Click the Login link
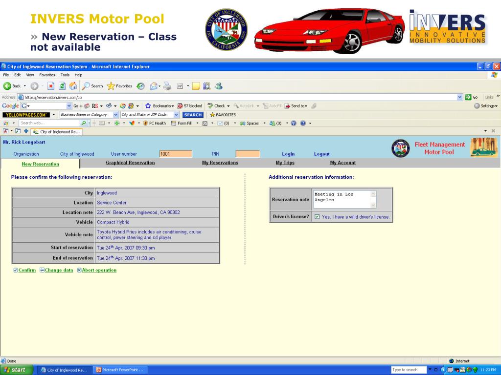Image resolution: width=501 pixels, height=375 pixels. coord(288,154)
